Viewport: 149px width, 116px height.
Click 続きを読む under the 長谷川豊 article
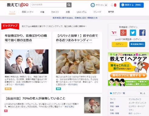pos(69,107)
